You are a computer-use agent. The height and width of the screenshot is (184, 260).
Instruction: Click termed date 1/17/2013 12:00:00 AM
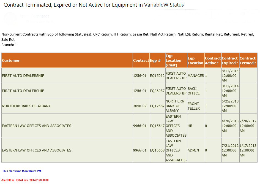[x=248, y=150]
